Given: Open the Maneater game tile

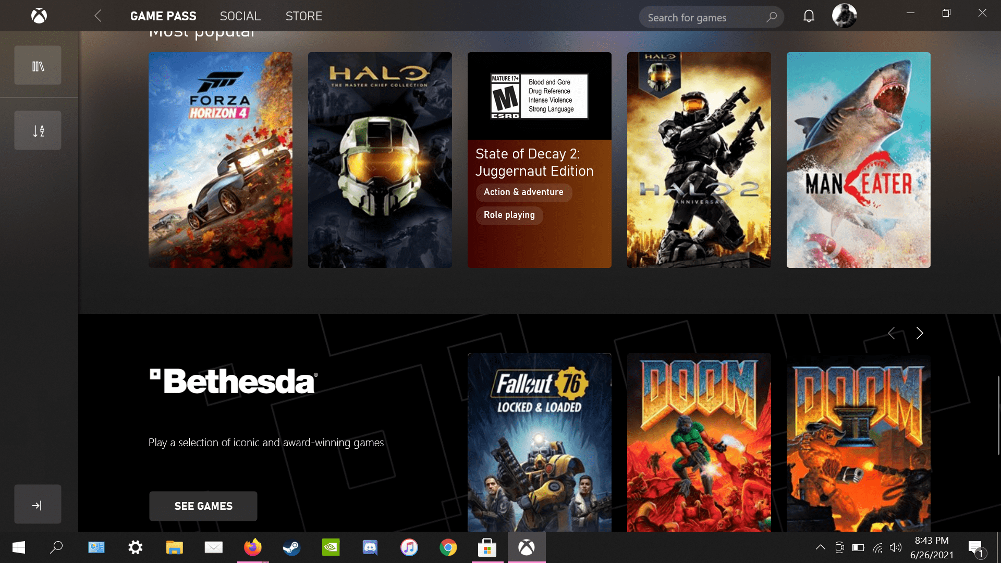Looking at the screenshot, I should (x=858, y=160).
